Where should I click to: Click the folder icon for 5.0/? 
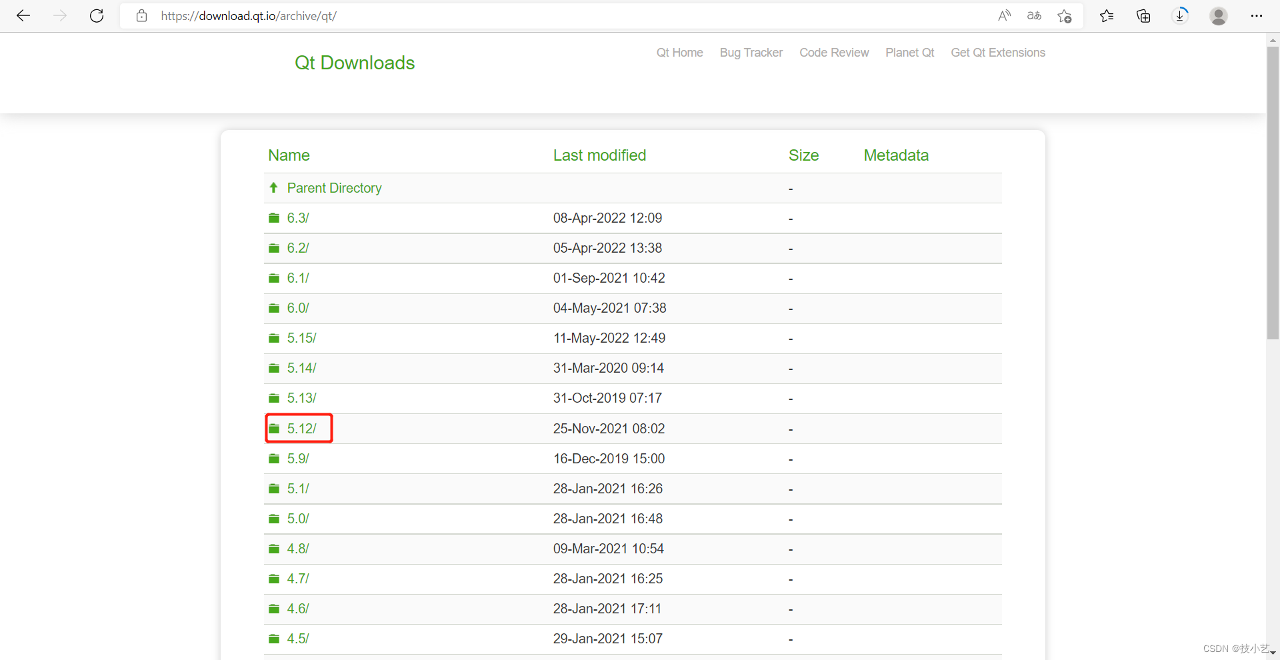(274, 519)
